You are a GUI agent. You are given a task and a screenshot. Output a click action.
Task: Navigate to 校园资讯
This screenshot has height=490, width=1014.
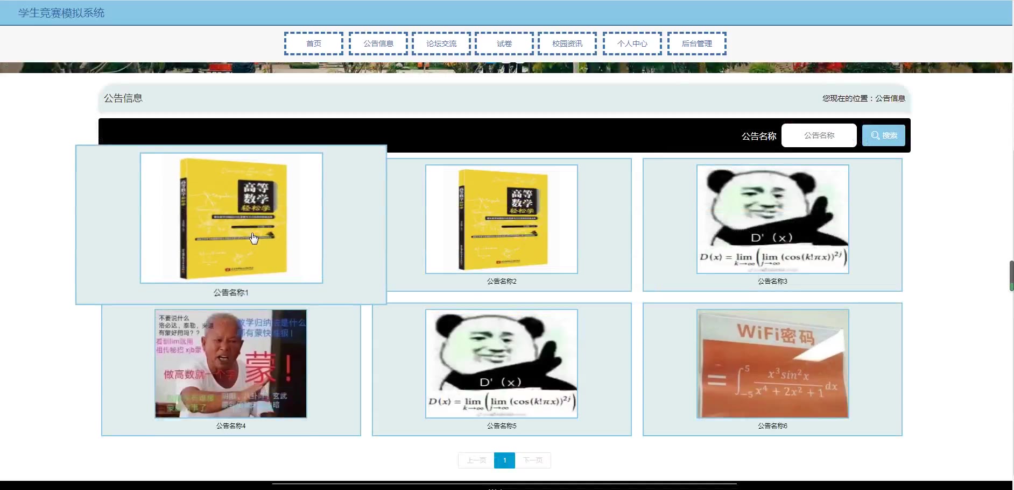(x=567, y=44)
